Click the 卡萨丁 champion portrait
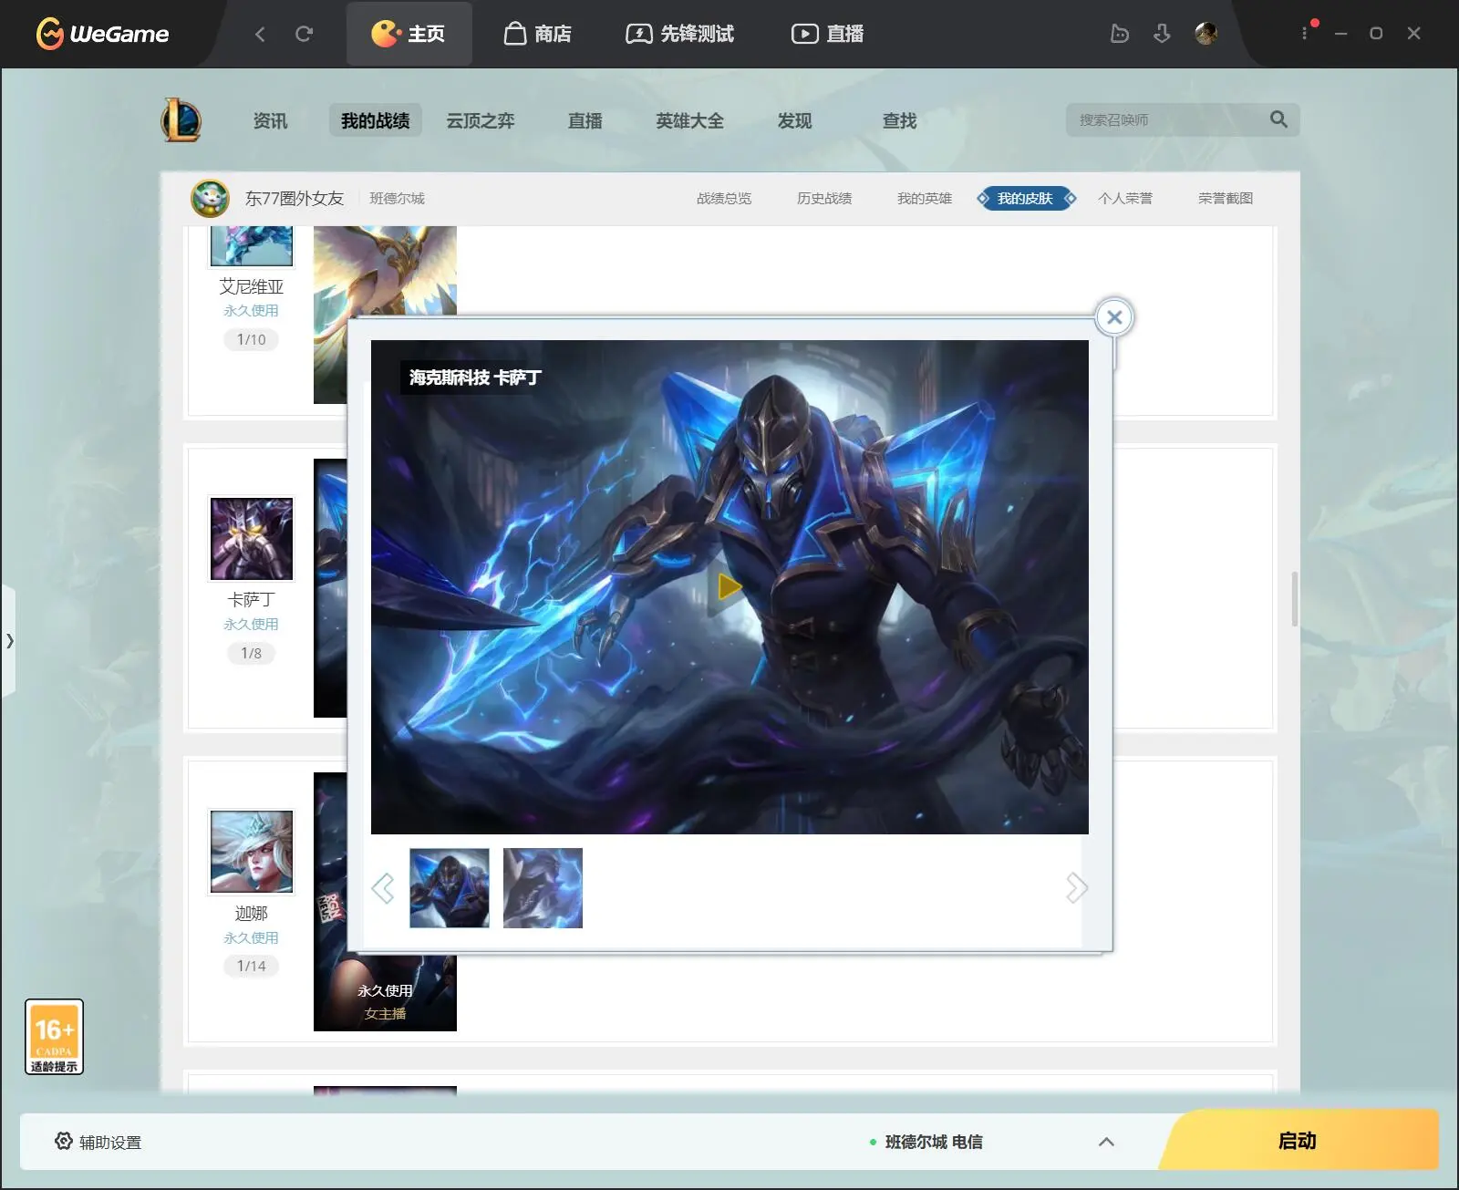Image resolution: width=1459 pixels, height=1190 pixels. tap(252, 538)
